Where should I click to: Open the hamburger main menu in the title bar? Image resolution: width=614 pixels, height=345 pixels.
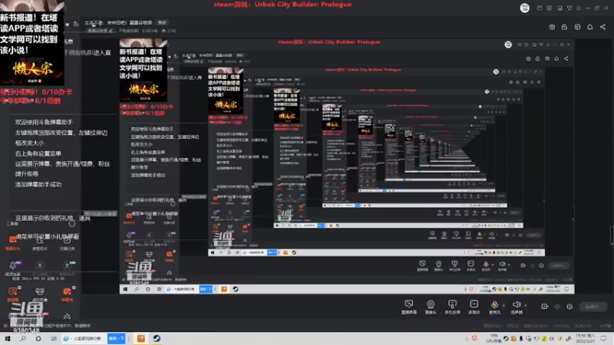579,8
